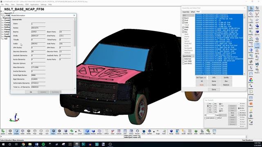Open the SelPart icon in right toolbar
Image resolution: width=262 pixels, height=147 pixels.
click(x=251, y=9)
